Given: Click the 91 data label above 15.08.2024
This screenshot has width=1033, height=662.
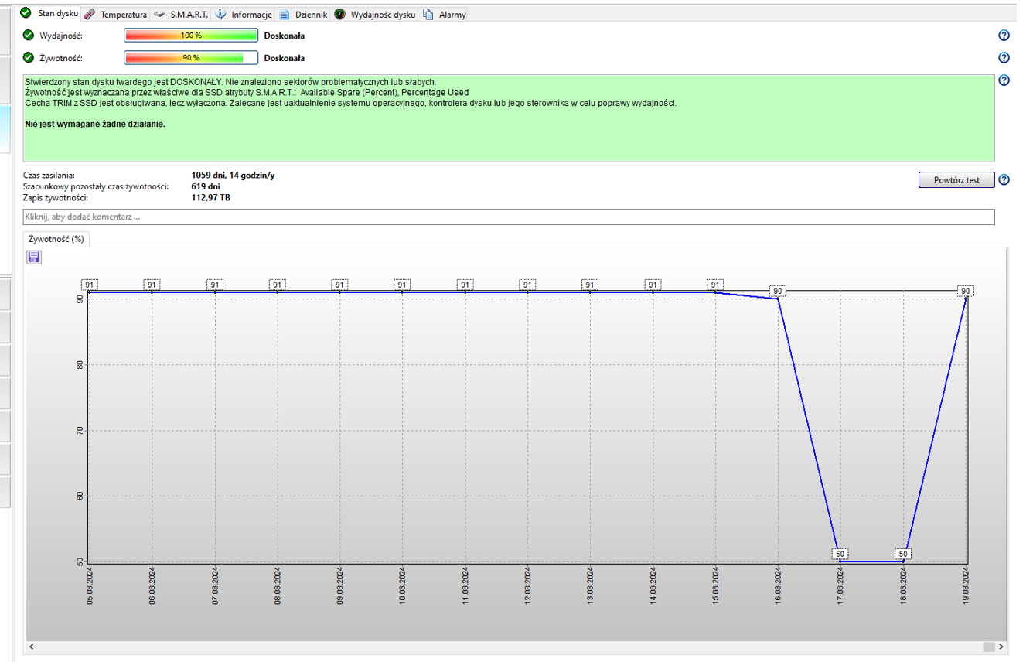Looking at the screenshot, I should [716, 285].
